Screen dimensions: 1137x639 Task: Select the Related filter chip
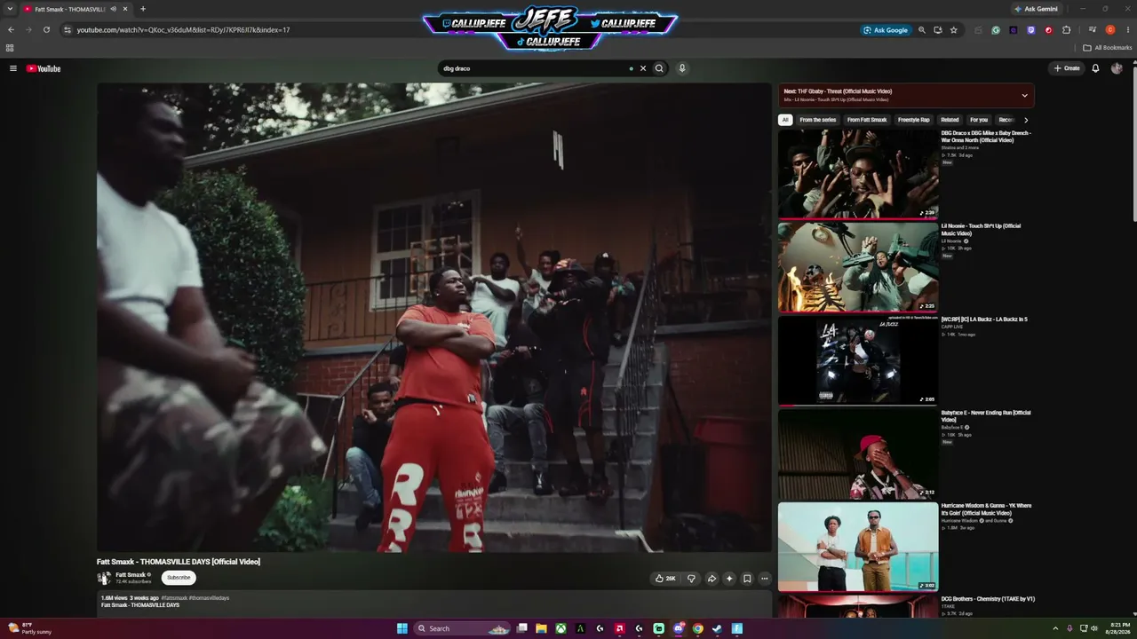pos(950,120)
